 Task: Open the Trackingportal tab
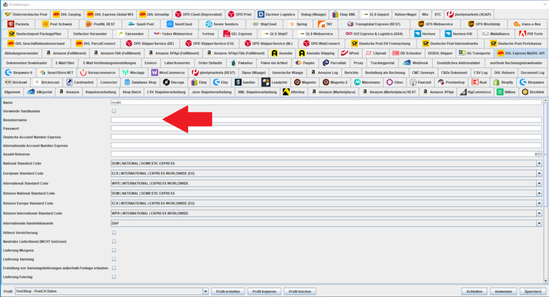point(382,63)
